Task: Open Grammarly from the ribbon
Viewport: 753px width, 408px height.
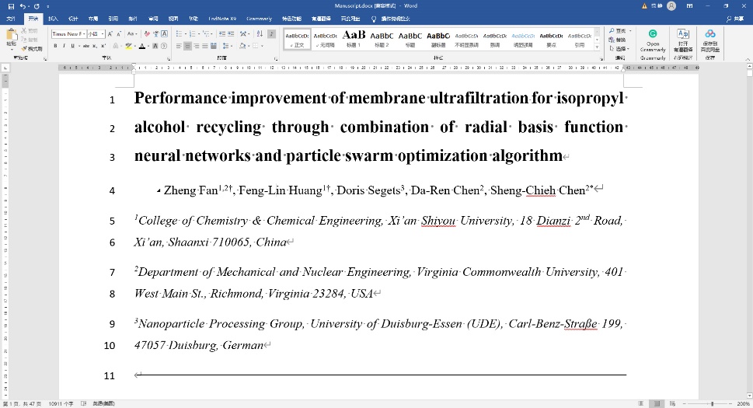Action: 653,38
